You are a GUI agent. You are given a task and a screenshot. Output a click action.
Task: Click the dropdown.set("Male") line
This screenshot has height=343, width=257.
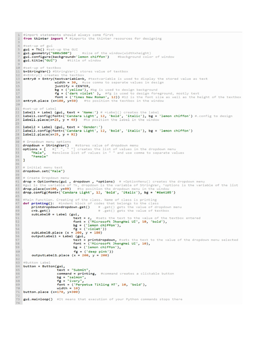point(44,171)
